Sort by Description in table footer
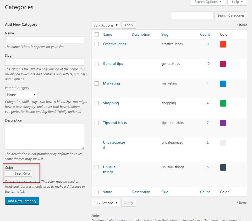Screen dimensions: 252x221 [x=141, y=192]
